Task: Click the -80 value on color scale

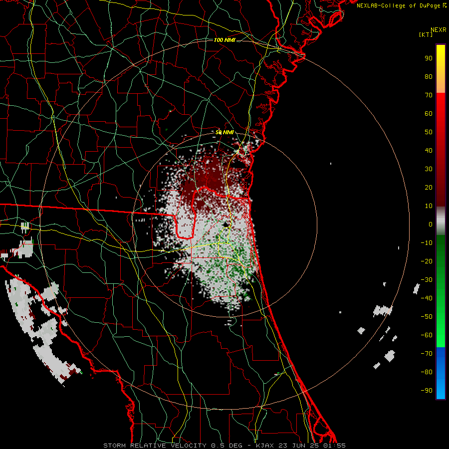Action: (x=427, y=372)
